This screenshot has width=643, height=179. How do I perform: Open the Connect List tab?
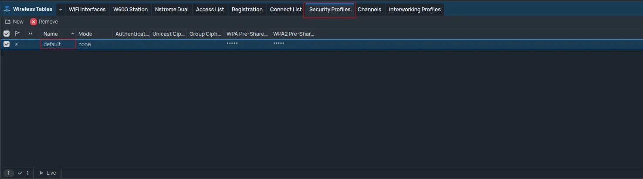286,9
